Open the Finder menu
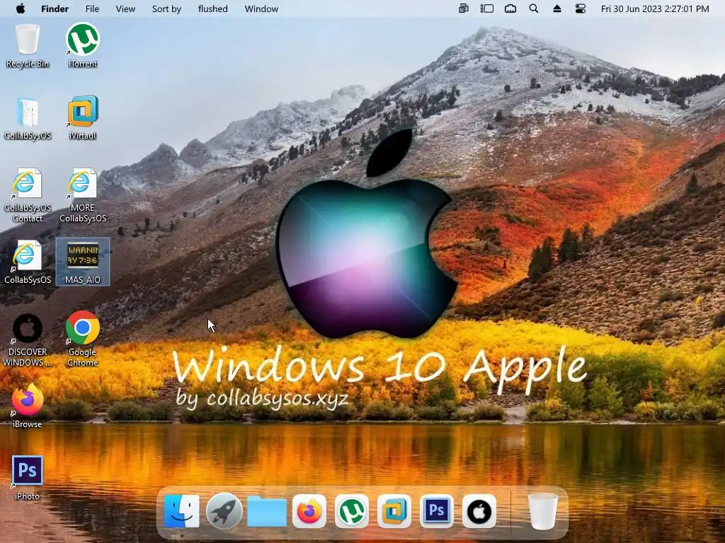 tap(55, 8)
